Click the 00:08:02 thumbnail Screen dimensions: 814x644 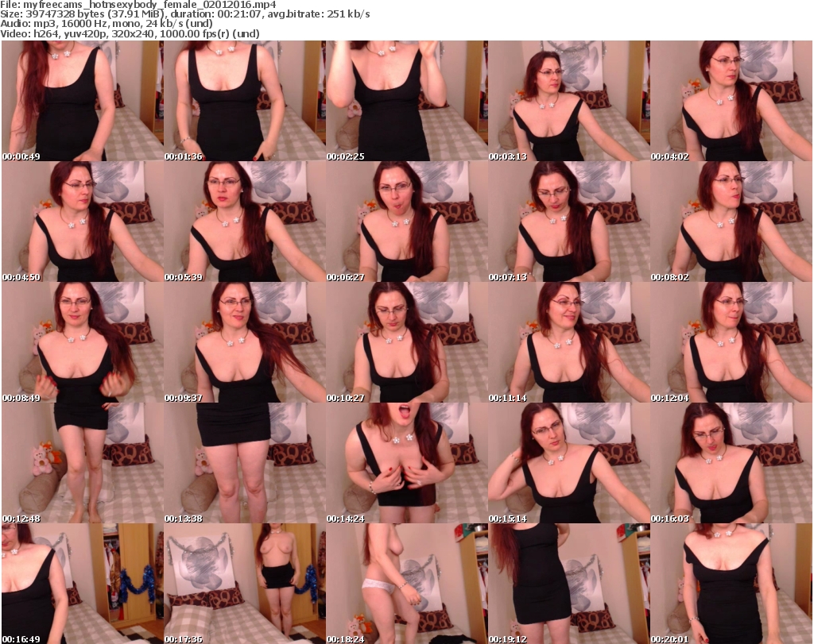731,222
